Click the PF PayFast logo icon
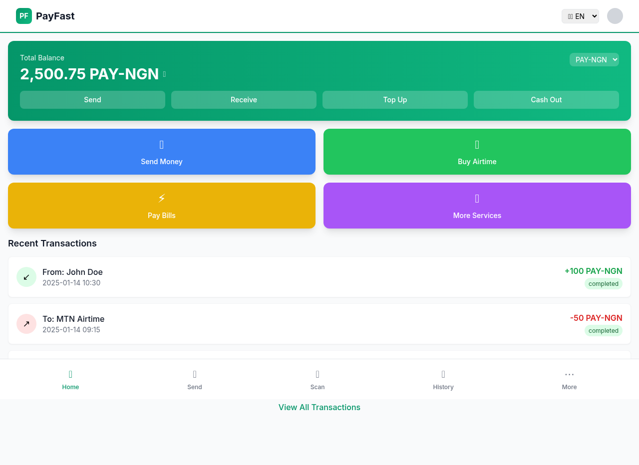Image resolution: width=639 pixels, height=465 pixels. 23,15
